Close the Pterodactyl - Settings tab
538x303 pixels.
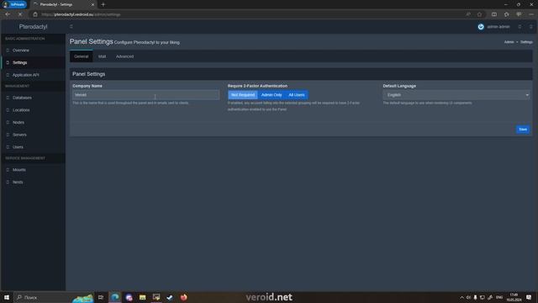[x=92, y=4]
